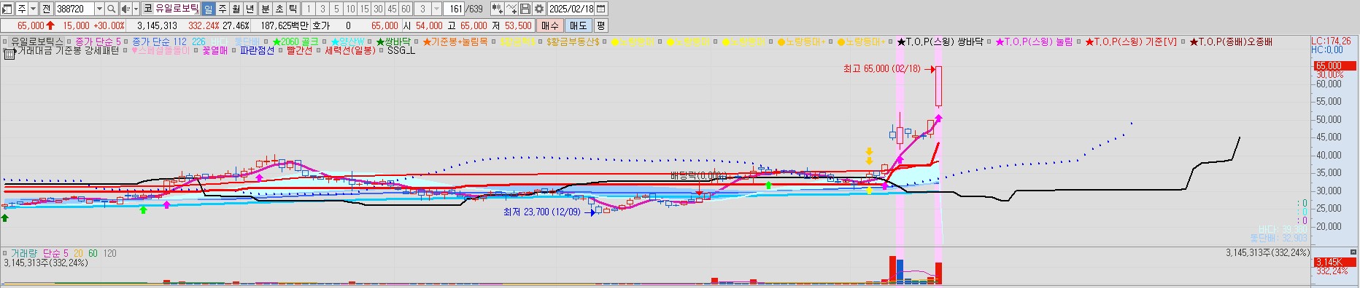Open chart settings gear icon
This screenshot has width=1360, height=288.
point(539,9)
